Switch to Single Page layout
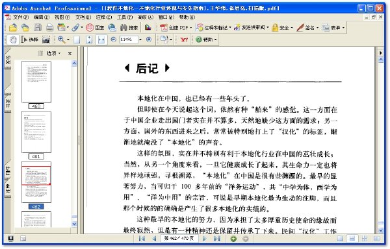The height and width of the screenshot is (249, 390). click(340, 239)
